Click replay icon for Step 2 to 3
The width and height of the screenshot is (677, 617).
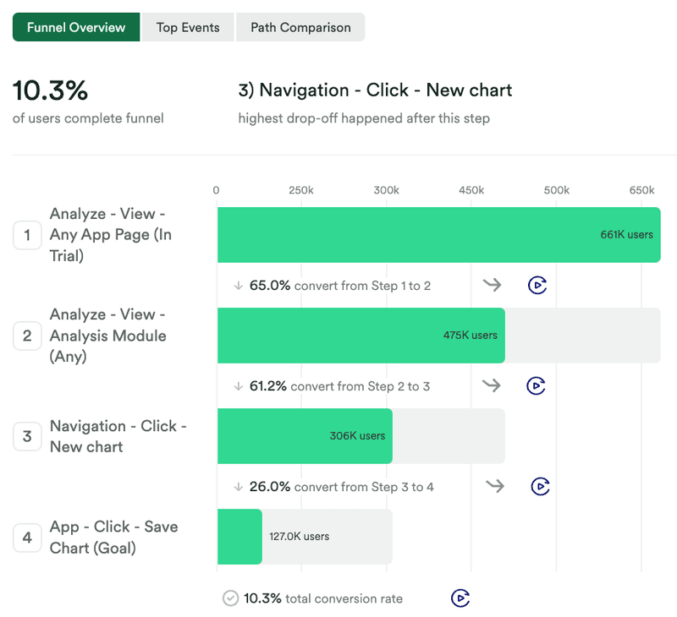536,385
